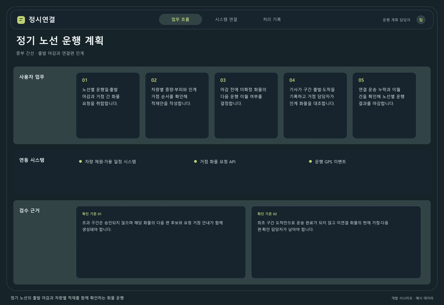
Task: Click the 개발 시나리오 · 예시 데이터 footer text
Action: (x=412, y=298)
